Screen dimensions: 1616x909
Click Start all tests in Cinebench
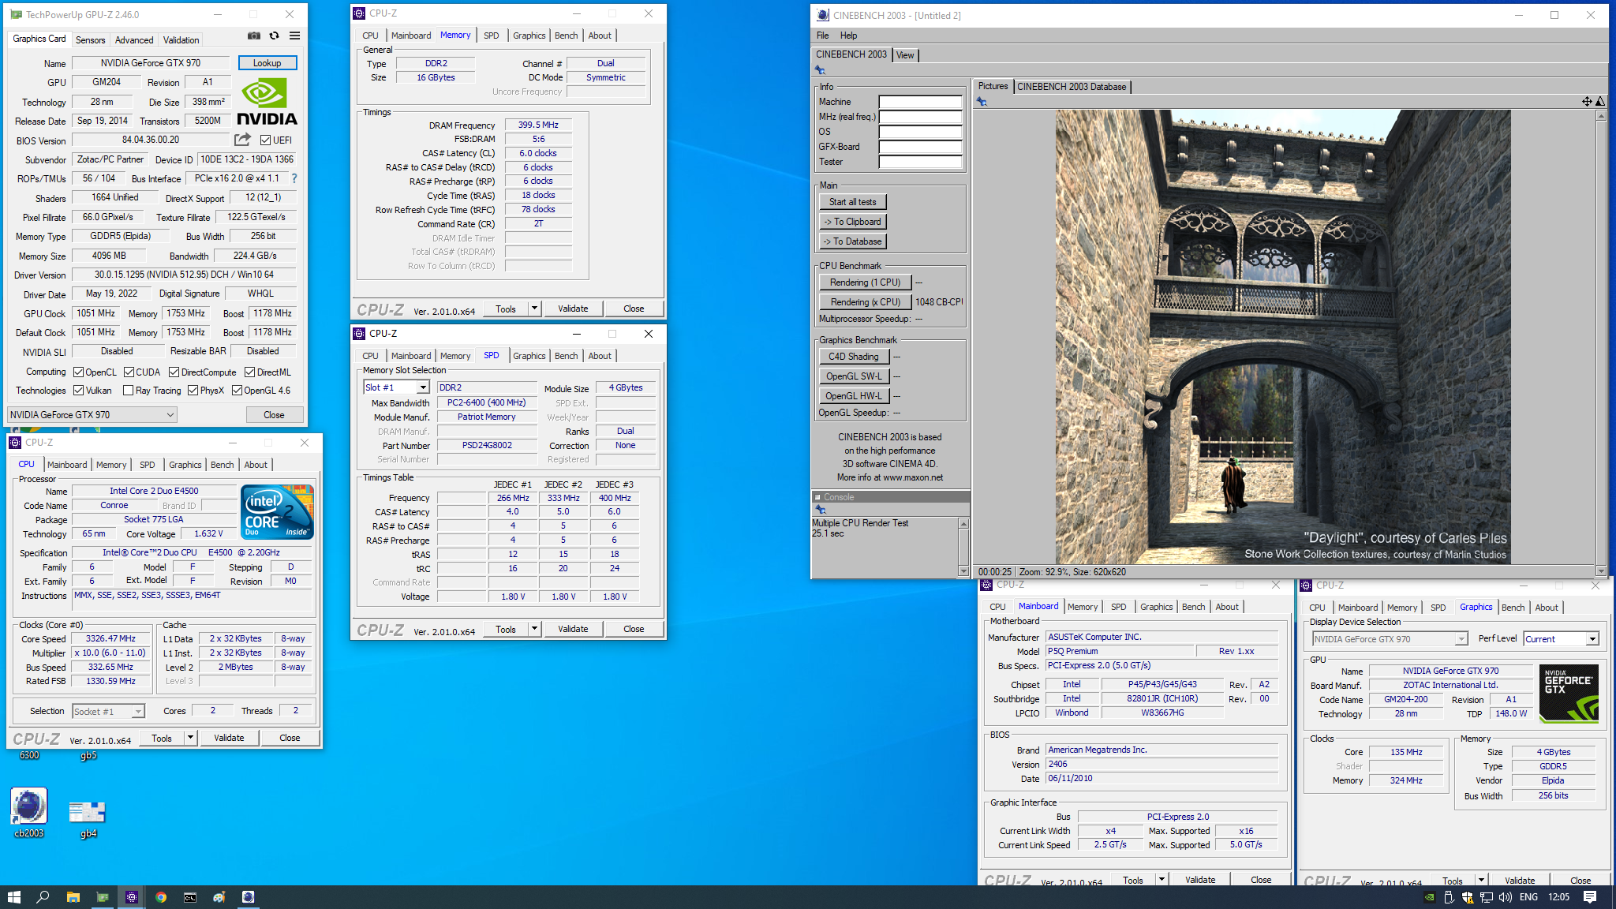(x=852, y=202)
